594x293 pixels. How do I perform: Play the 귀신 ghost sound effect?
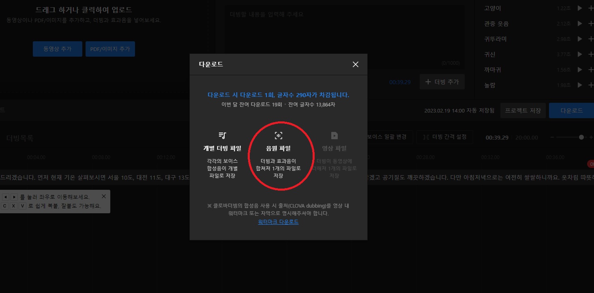pos(579,54)
